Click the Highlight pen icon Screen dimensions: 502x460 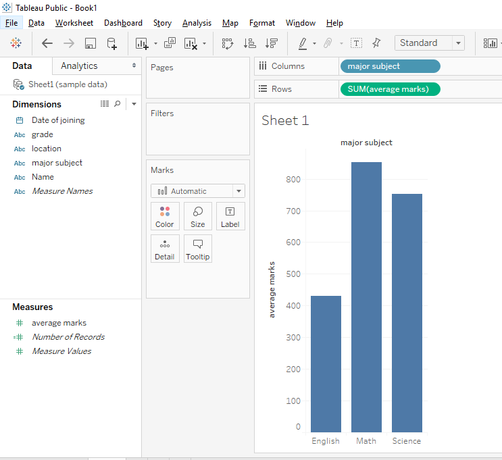[303, 43]
